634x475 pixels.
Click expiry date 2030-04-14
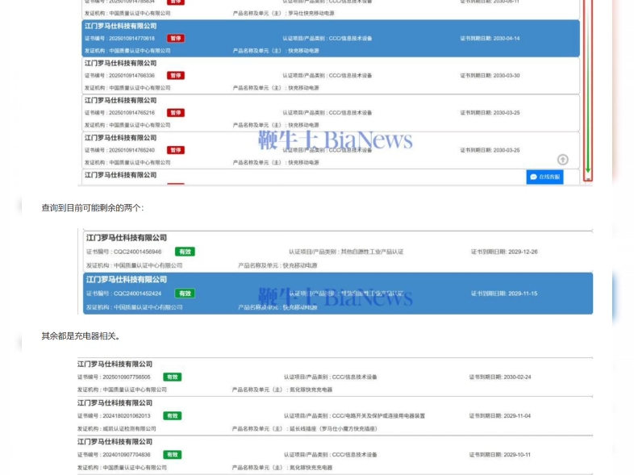[507, 39]
